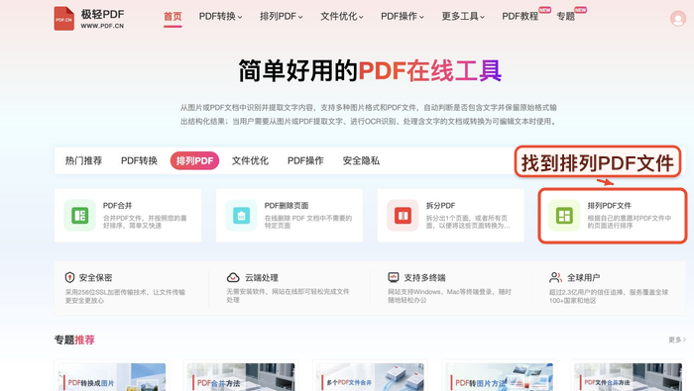Image resolution: width=694 pixels, height=391 pixels.
Task: Click the 云端处理 heading text
Action: click(262, 278)
